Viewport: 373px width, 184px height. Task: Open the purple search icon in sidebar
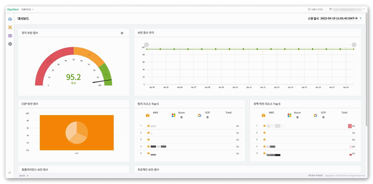10,36
